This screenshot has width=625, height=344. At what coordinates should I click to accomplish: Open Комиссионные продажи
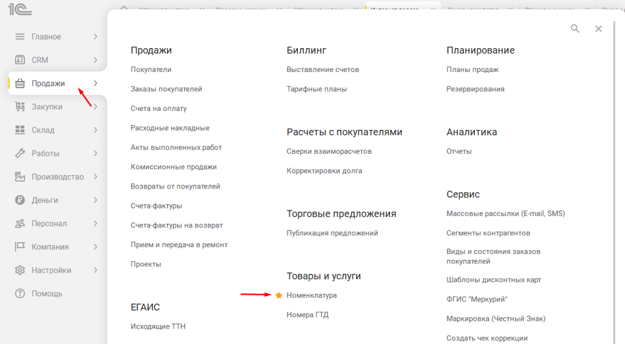click(x=174, y=167)
